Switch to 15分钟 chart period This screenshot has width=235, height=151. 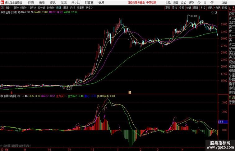click(32, 8)
